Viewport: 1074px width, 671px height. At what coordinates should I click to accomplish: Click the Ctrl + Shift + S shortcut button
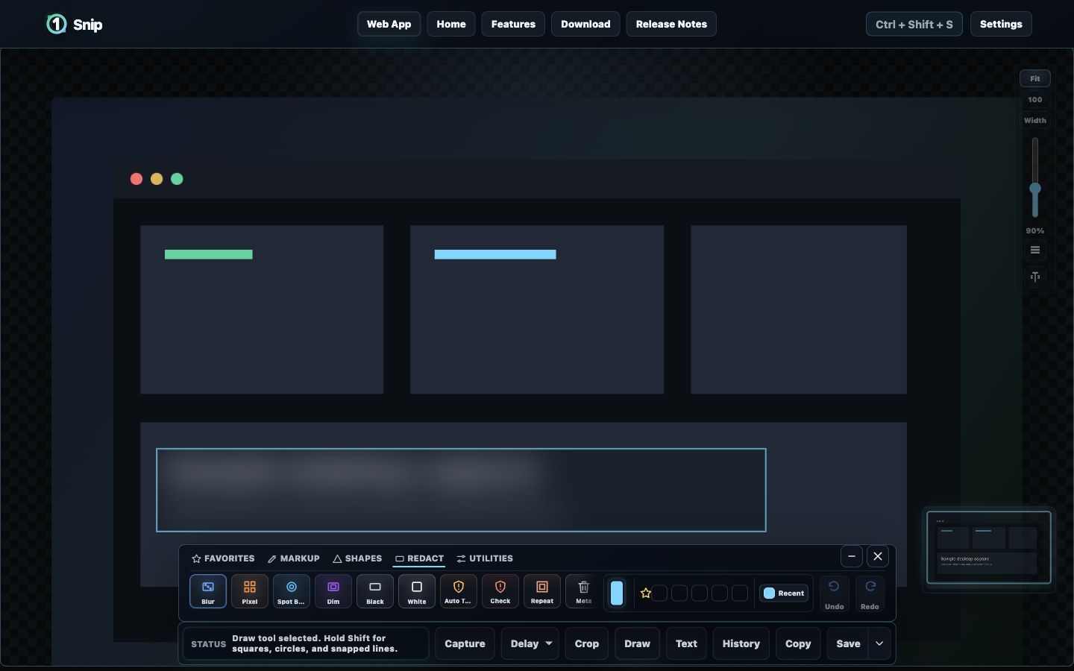914,24
